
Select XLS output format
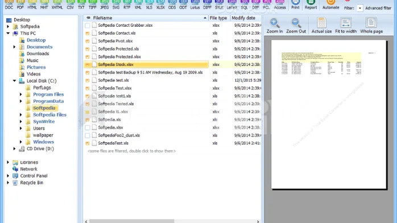coord(149,5)
